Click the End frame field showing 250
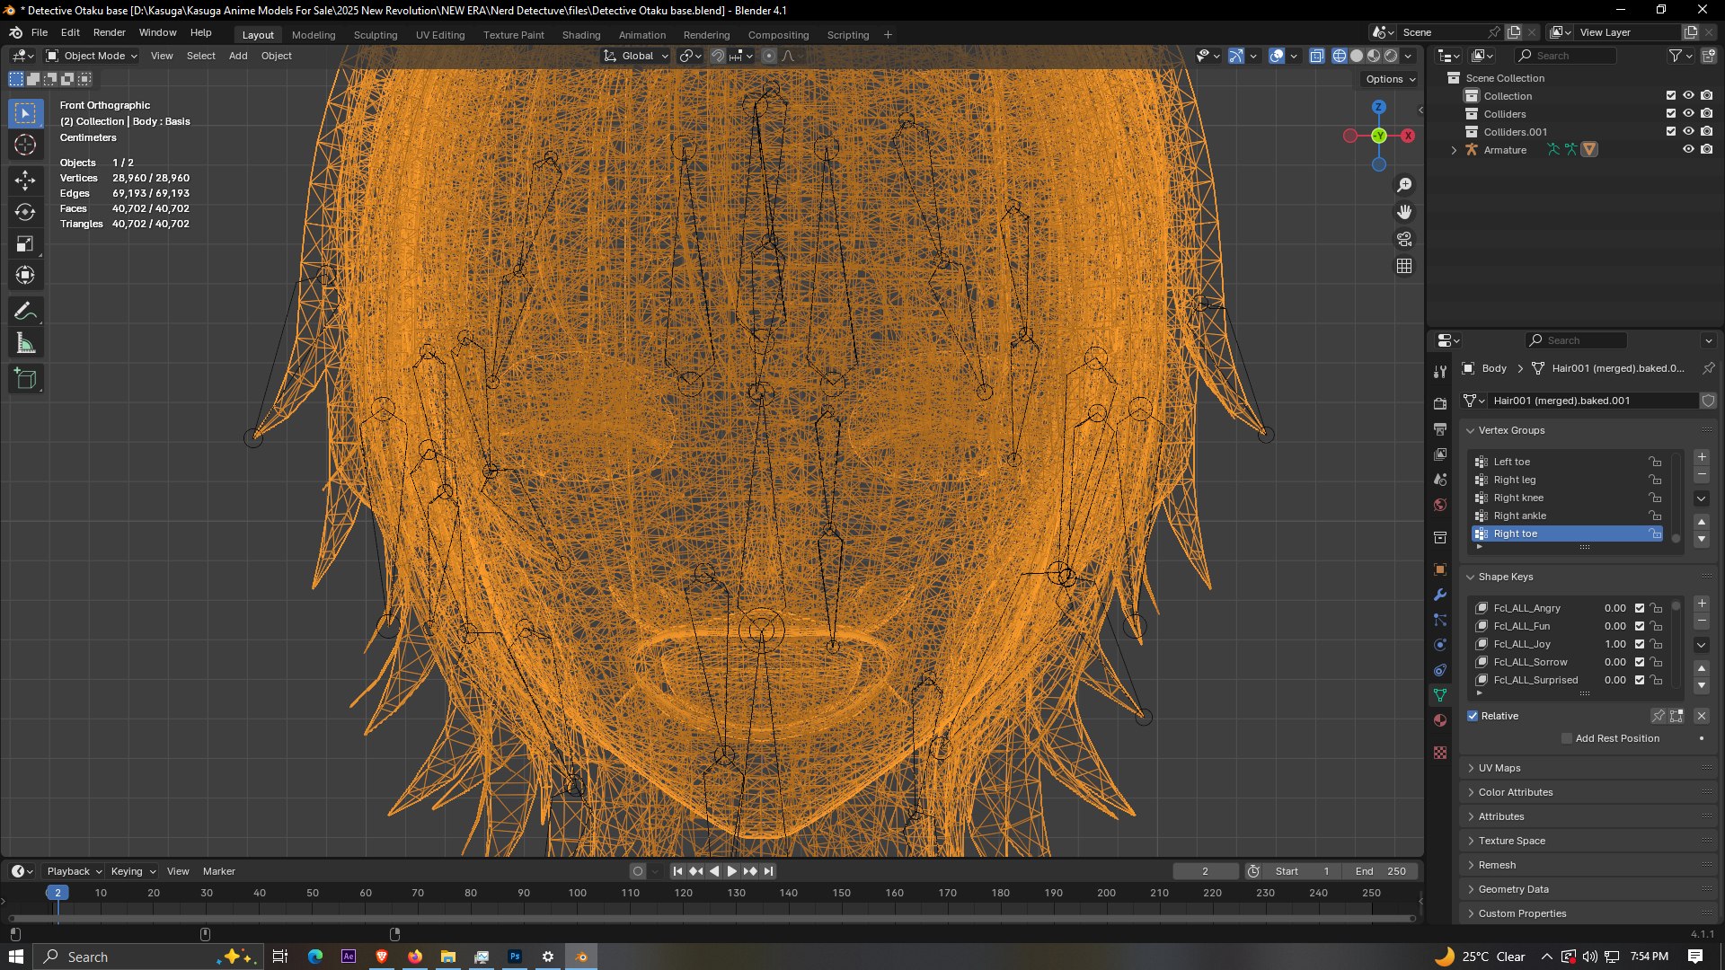This screenshot has width=1725, height=970. pos(1381,871)
